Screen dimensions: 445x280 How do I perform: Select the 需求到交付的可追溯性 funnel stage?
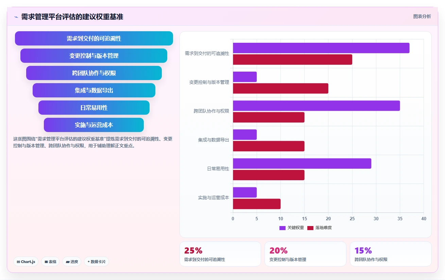(94, 38)
